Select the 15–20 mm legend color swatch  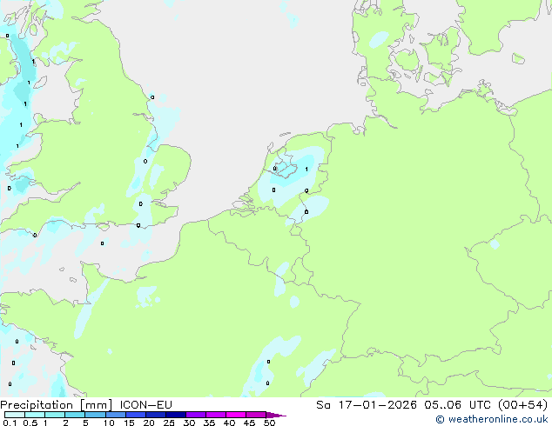pos(135,415)
